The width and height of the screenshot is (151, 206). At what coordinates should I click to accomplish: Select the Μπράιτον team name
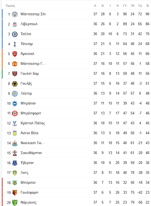[28, 103]
